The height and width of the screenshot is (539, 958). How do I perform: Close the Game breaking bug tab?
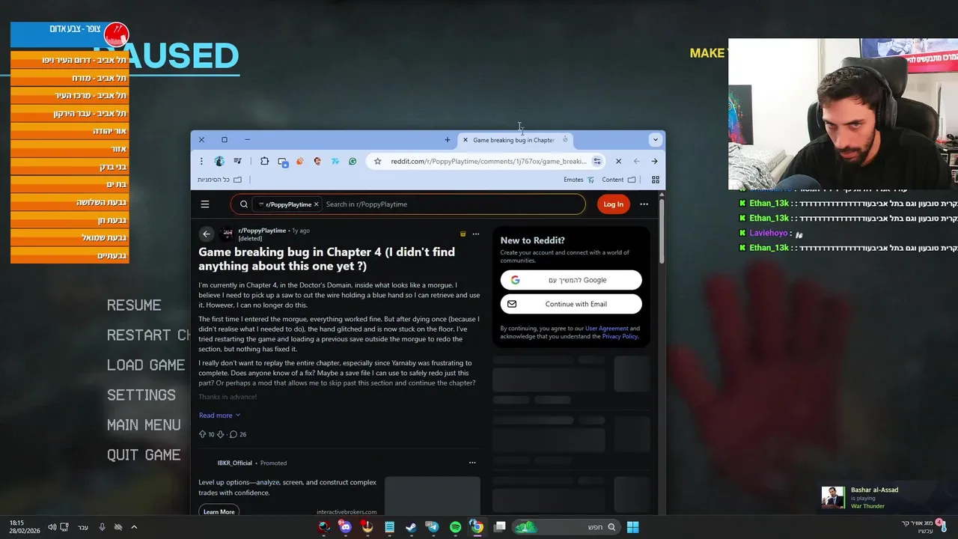pos(465,140)
